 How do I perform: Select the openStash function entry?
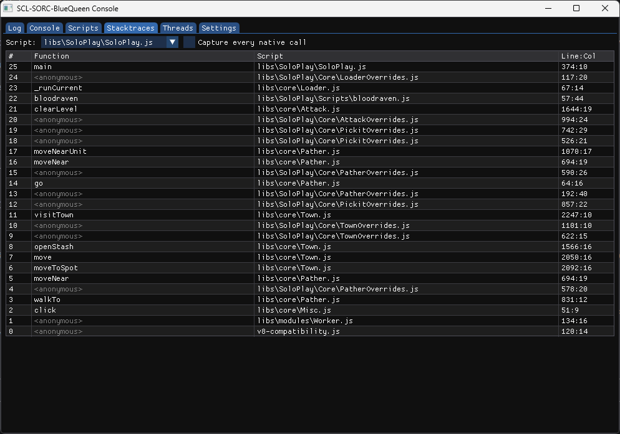point(54,247)
